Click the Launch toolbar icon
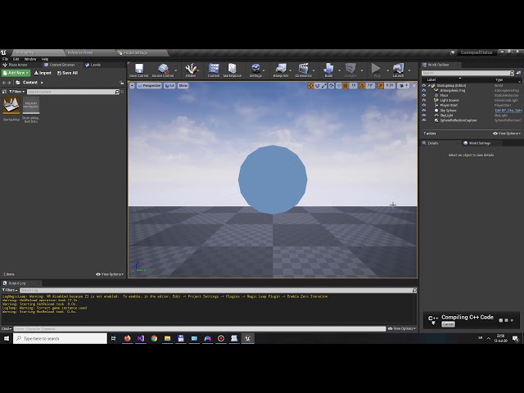 398,70
